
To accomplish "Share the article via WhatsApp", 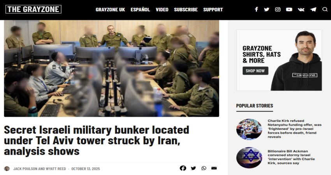I will 204,168.
